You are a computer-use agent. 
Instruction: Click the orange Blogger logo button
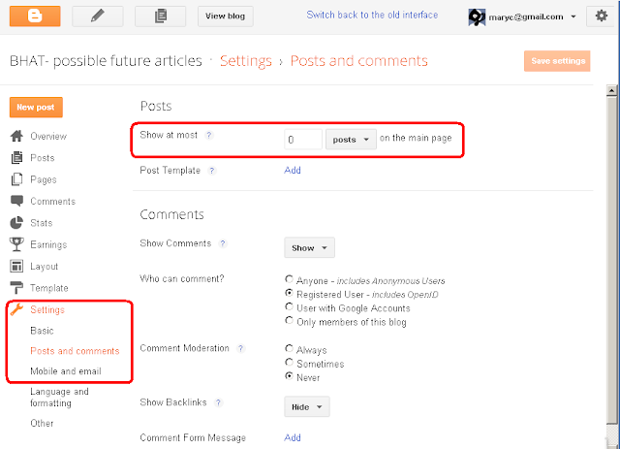(x=35, y=16)
